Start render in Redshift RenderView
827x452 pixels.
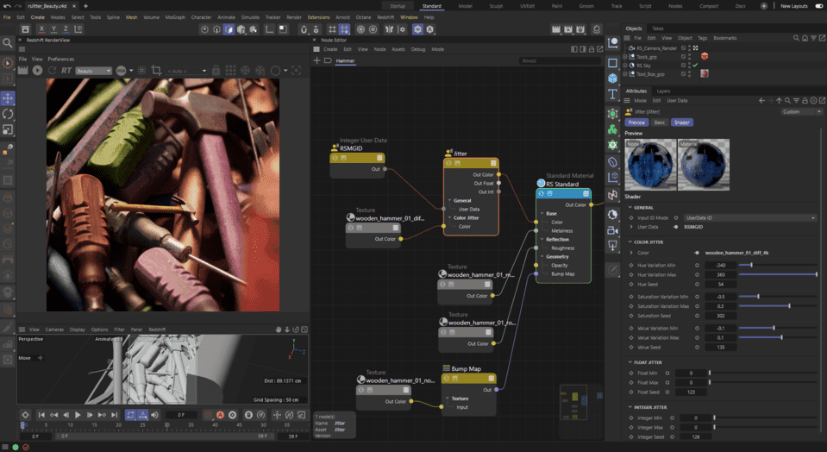pyautogui.click(x=38, y=70)
